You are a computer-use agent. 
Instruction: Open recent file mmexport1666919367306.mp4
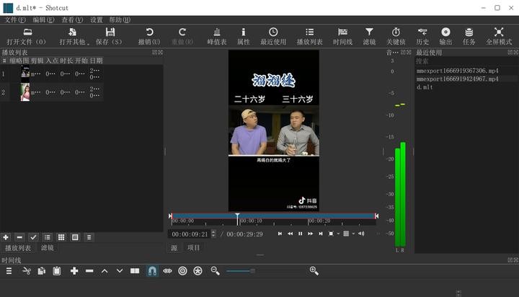point(457,71)
